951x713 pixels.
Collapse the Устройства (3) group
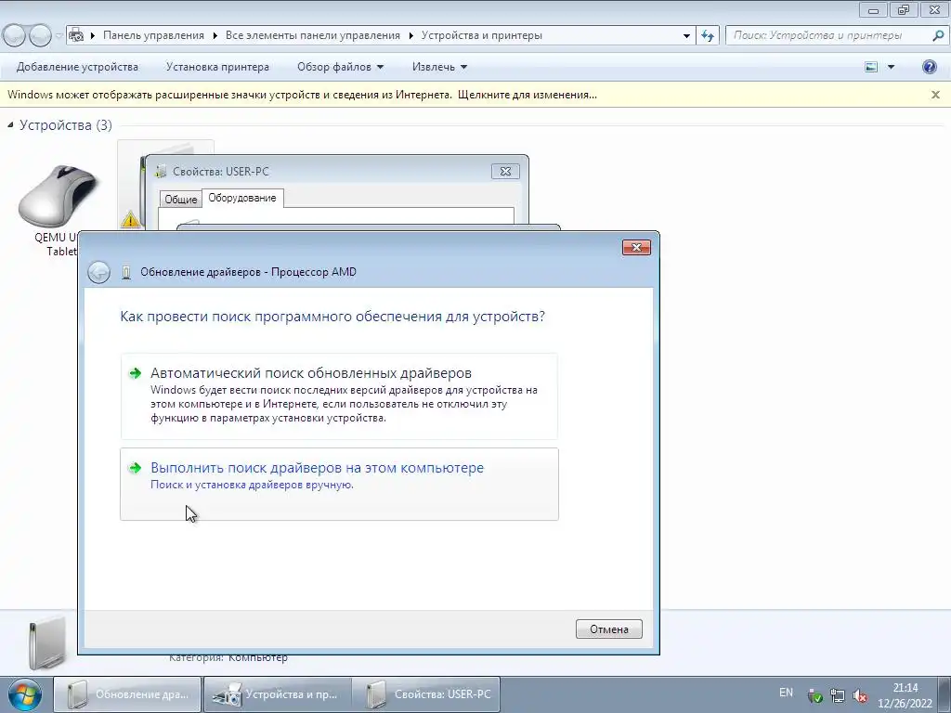(x=10, y=125)
